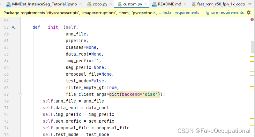Click 'self.ann_file = ann_file' line
This screenshot has height=137, width=255.
(x=73, y=101)
